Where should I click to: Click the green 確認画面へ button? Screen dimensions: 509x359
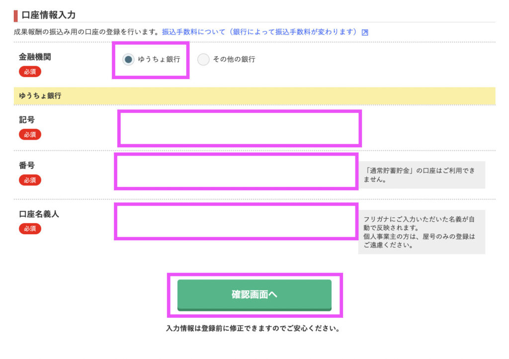(254, 295)
